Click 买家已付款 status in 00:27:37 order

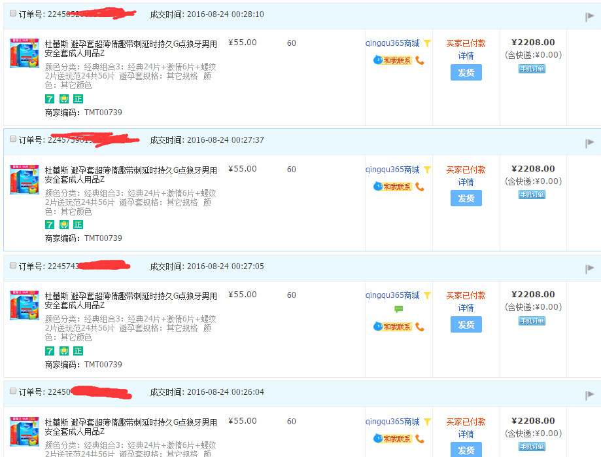point(466,170)
